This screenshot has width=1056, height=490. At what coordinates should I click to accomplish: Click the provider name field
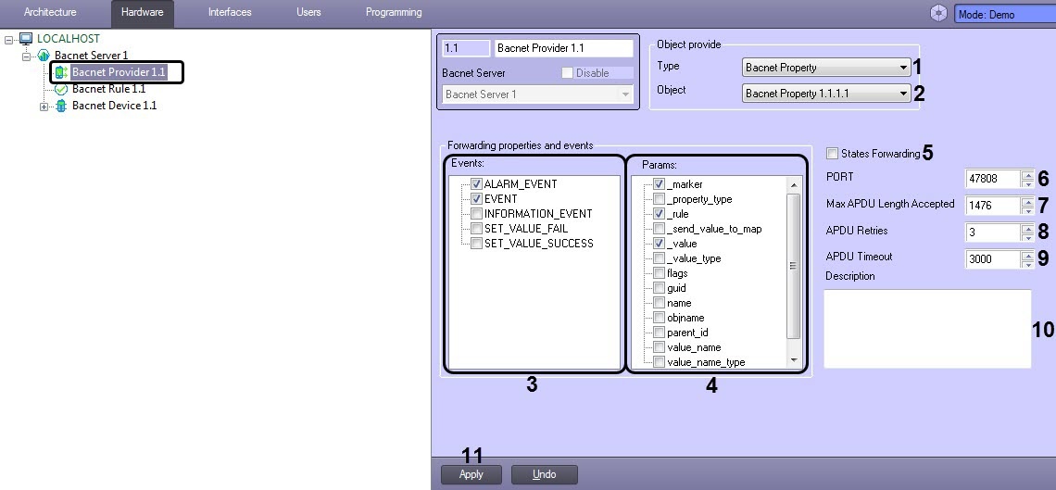click(x=564, y=48)
